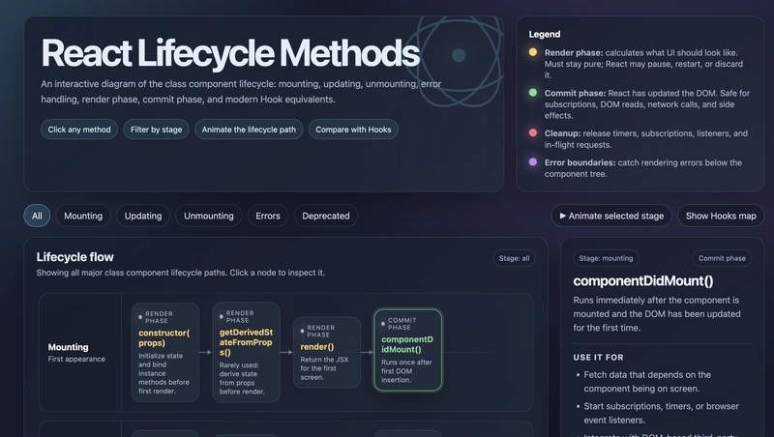Click the 'Start subscriptions, timers' bullet
Viewport: 774px width, 437px height.
(661, 414)
